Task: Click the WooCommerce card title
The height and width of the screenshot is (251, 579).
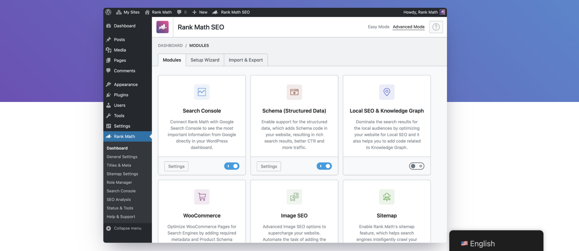Action: tap(202, 216)
